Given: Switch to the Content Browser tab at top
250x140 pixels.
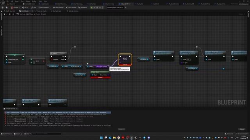Looking at the screenshot, I should pos(29,4).
